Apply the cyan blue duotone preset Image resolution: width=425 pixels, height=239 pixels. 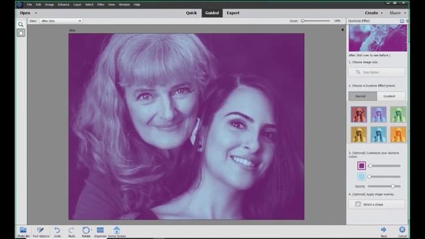[x=379, y=134]
